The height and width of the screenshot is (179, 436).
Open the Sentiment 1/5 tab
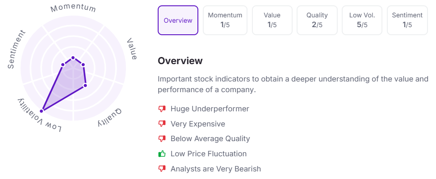point(407,20)
